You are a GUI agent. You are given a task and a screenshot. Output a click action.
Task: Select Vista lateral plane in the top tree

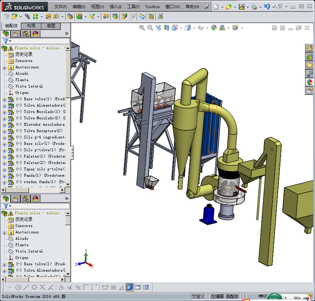(x=29, y=86)
